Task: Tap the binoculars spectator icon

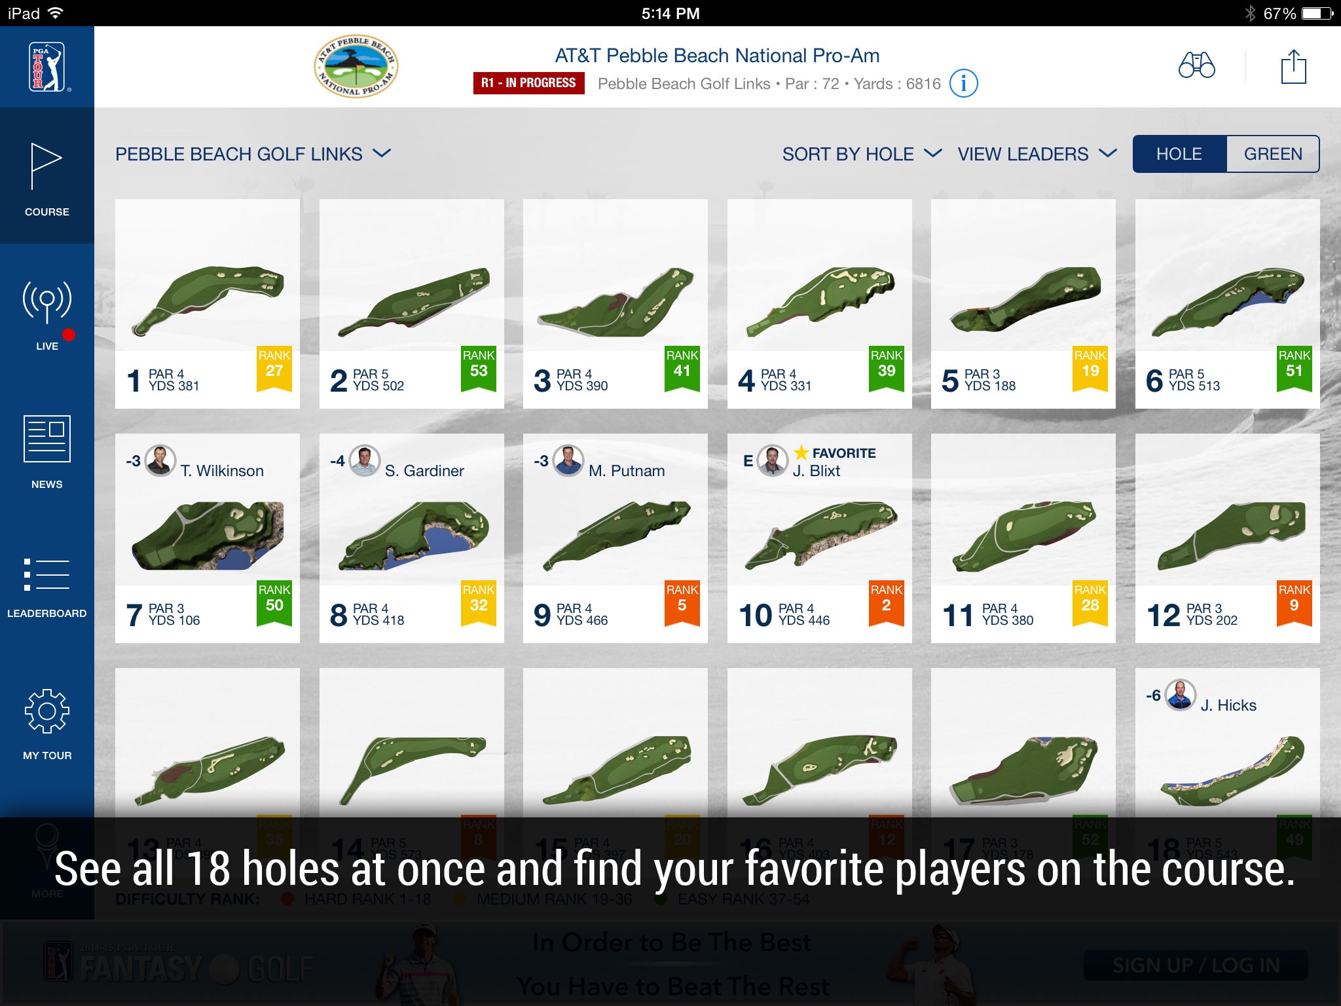Action: tap(1196, 65)
